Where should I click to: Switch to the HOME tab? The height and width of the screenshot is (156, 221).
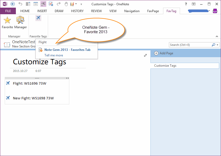(x=25, y=11)
